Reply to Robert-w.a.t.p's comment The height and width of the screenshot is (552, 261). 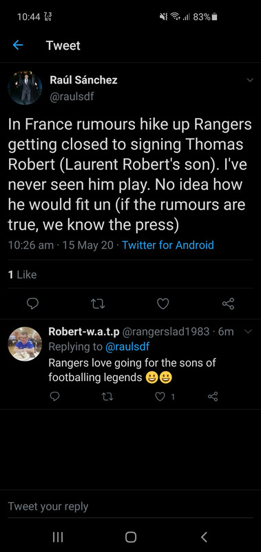[54, 397]
